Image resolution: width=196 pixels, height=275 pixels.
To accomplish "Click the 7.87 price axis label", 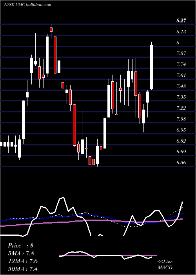I will point(181,53).
